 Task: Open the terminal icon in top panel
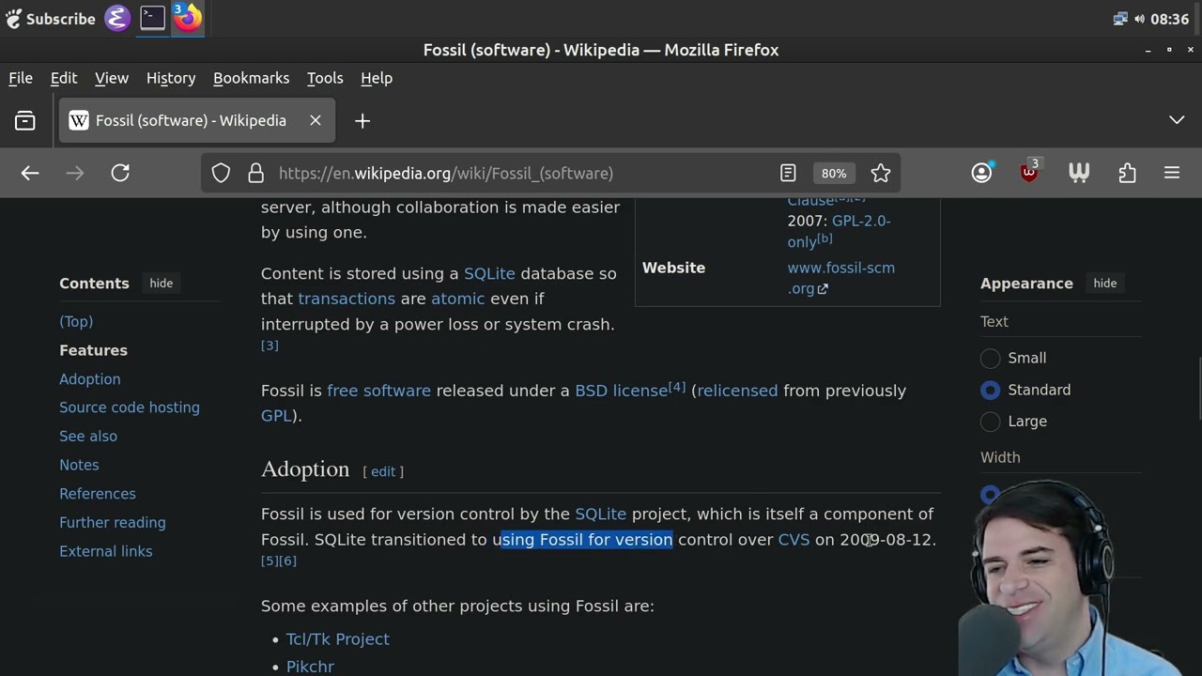(x=152, y=18)
